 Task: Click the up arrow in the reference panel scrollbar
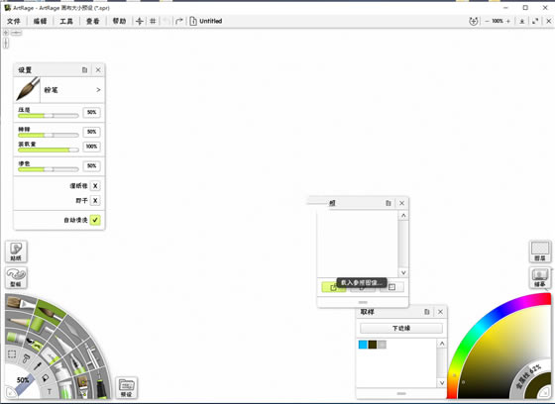[403, 216]
